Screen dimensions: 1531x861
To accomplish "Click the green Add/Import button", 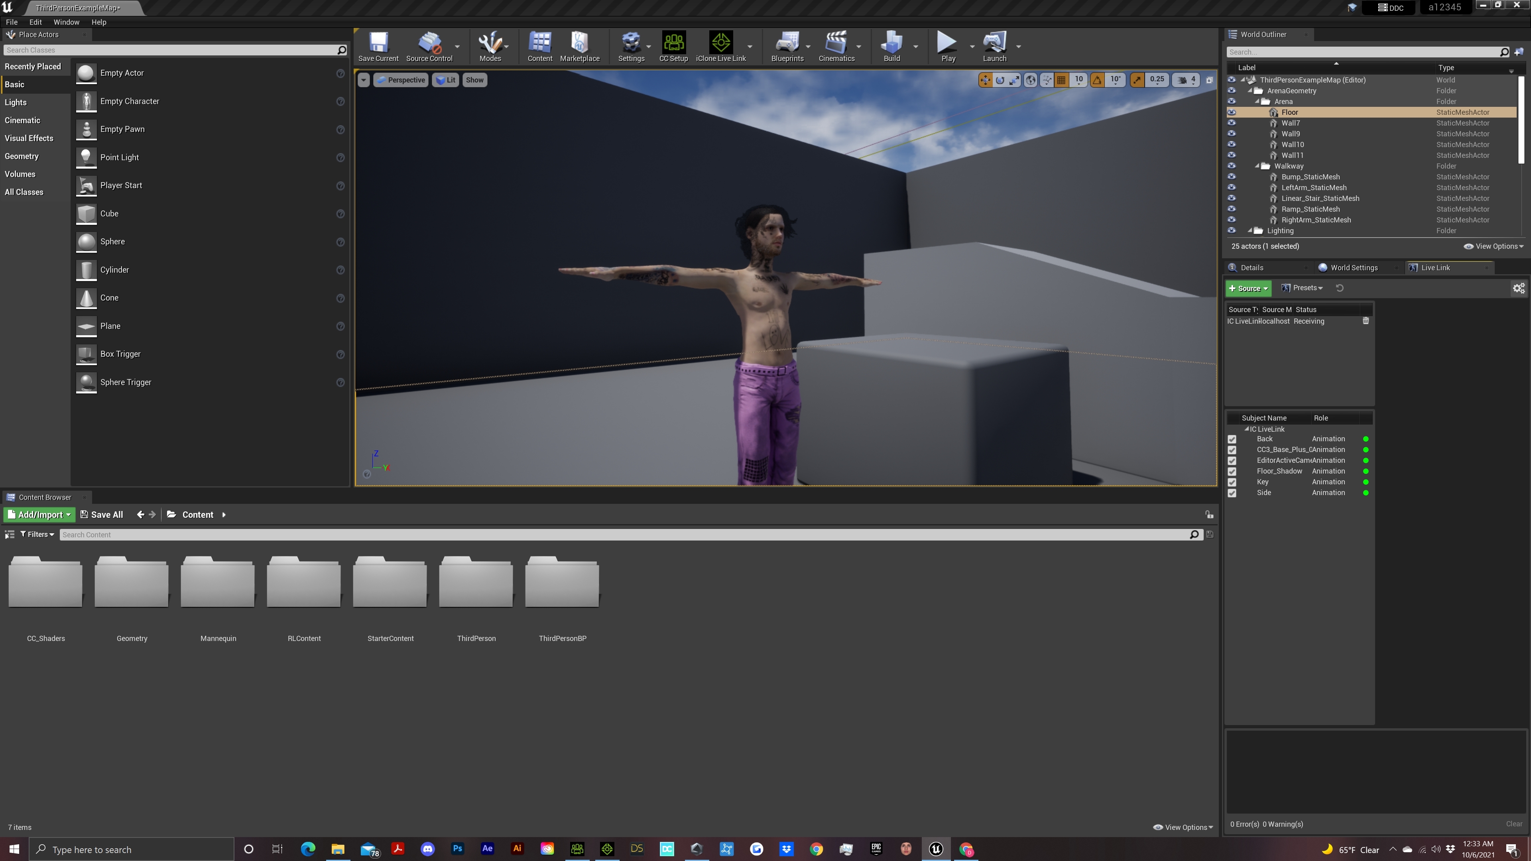I will [39, 515].
